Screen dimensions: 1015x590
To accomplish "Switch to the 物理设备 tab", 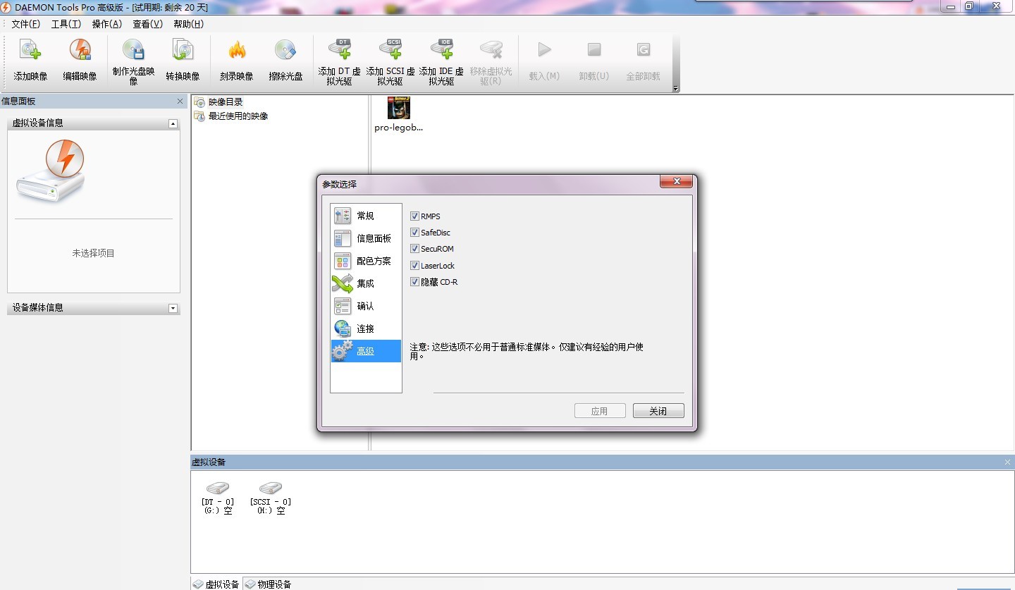I will (x=269, y=584).
